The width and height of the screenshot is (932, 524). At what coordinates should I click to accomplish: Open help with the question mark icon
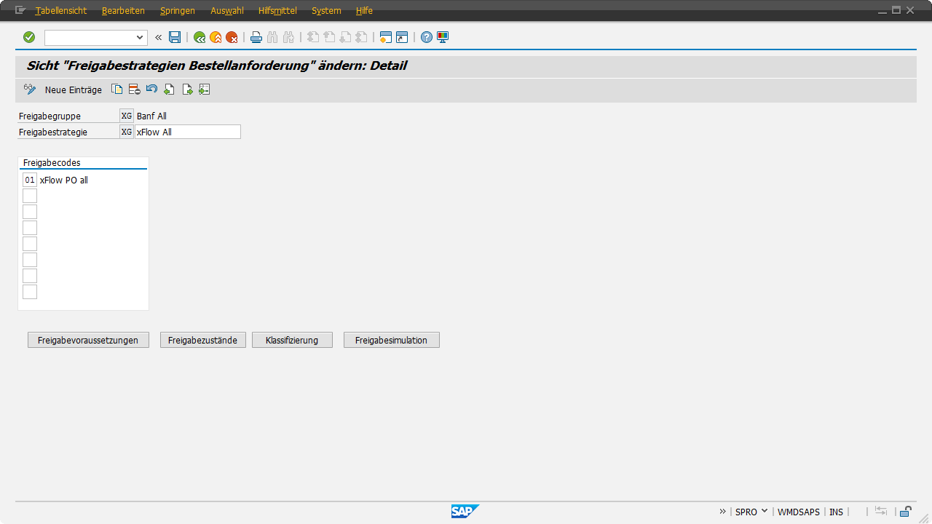(427, 37)
